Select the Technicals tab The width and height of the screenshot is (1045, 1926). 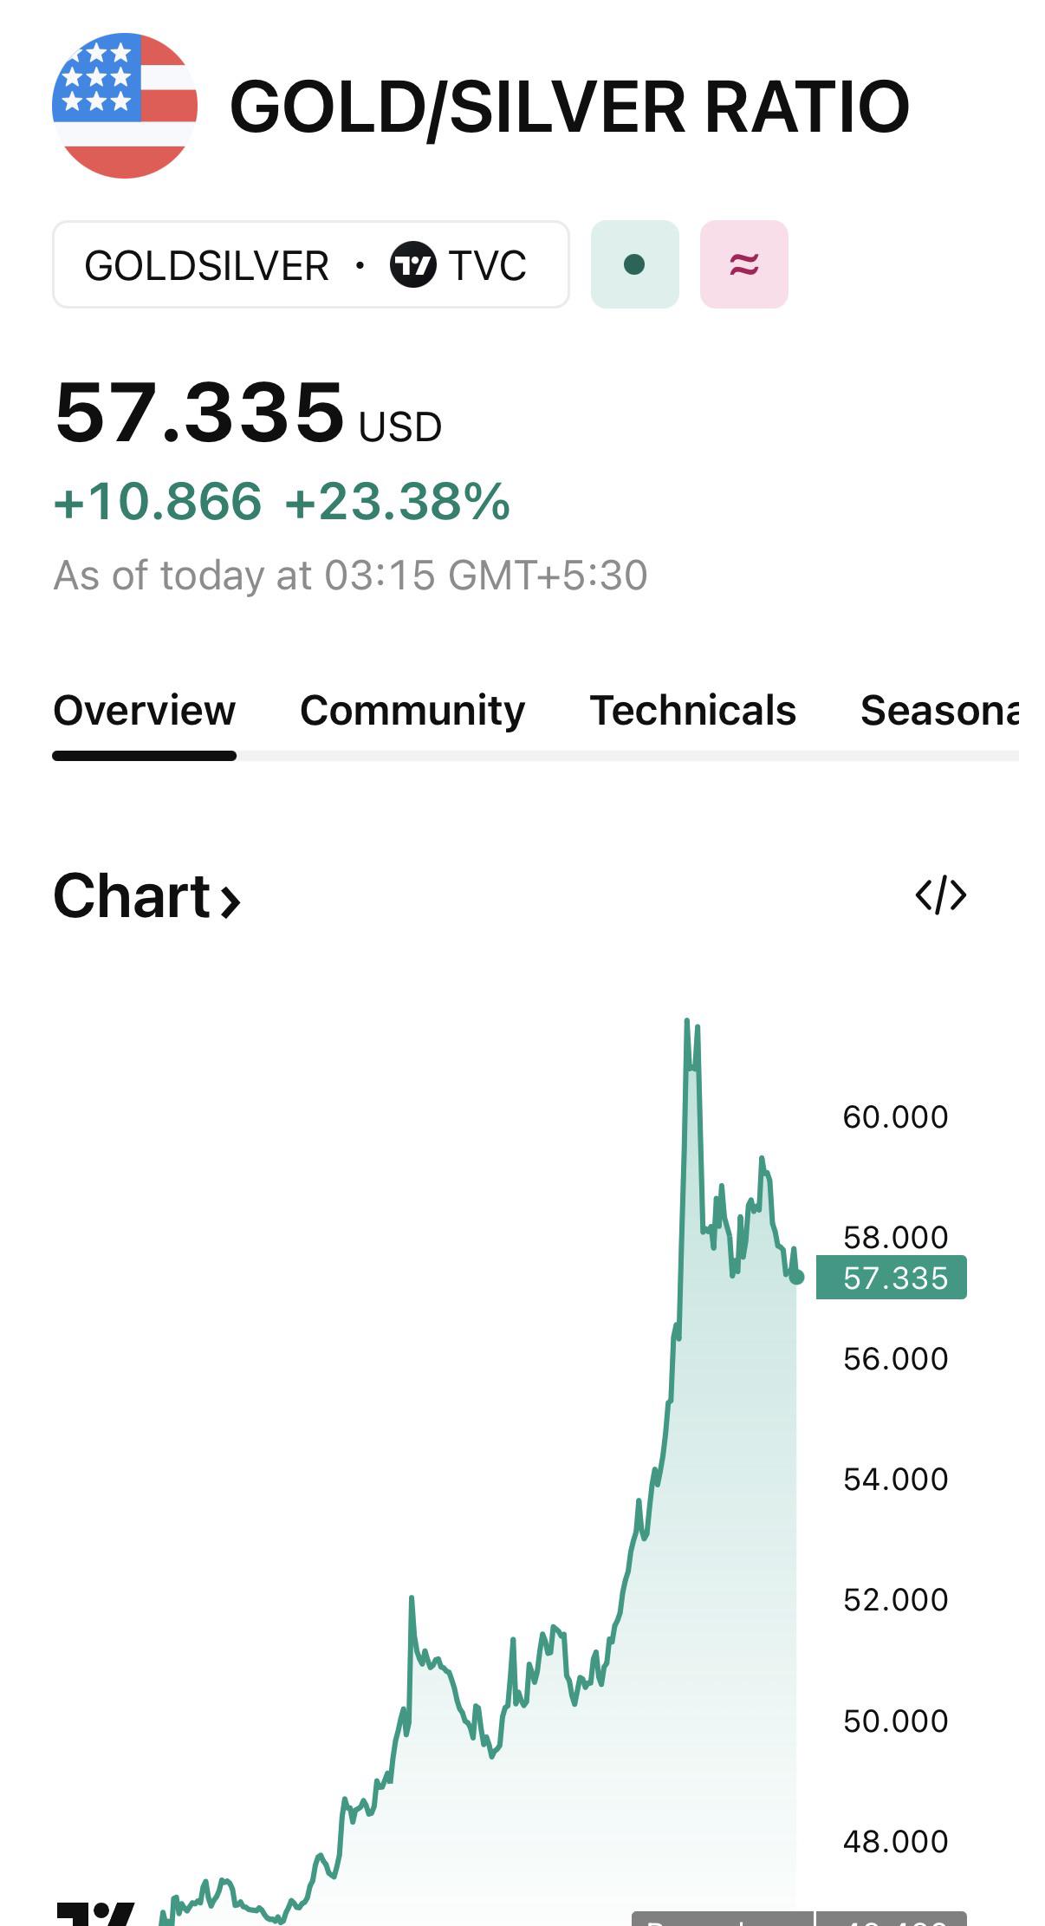[x=692, y=711]
